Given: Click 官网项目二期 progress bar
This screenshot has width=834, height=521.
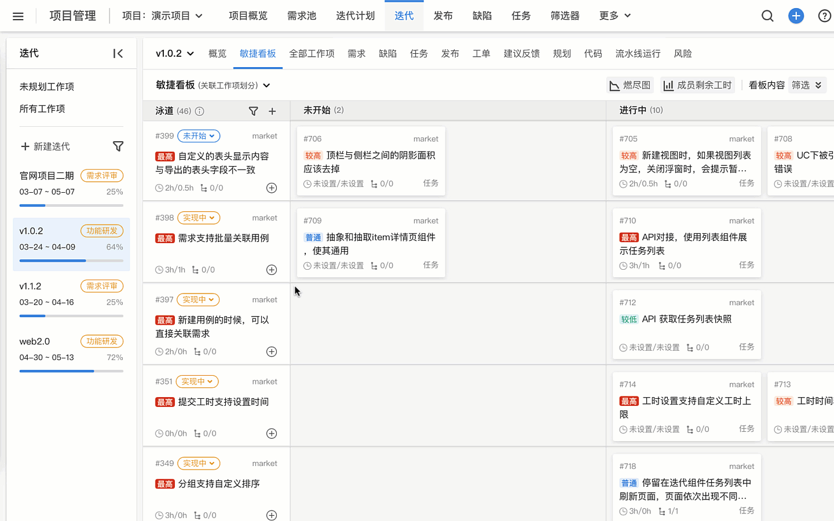Looking at the screenshot, I should [x=71, y=205].
